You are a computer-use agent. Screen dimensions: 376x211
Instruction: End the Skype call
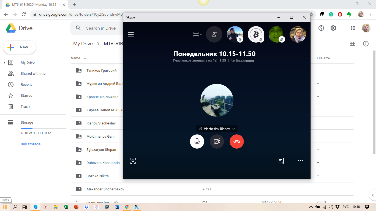click(x=236, y=141)
